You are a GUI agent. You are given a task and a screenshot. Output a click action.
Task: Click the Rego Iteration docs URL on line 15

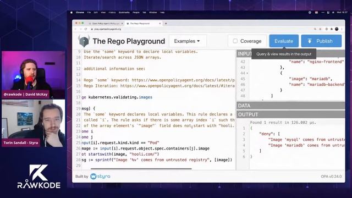pyautogui.click(x=177, y=86)
